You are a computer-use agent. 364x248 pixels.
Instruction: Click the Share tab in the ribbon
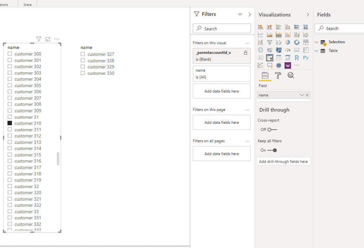click(x=27, y=5)
